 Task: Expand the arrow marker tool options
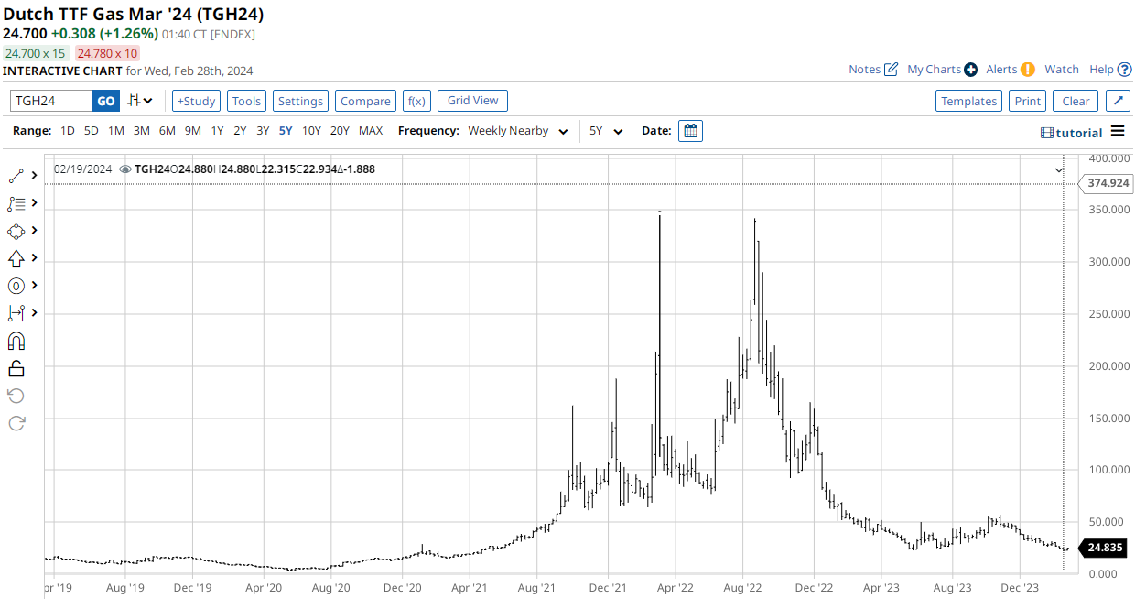tap(34, 257)
